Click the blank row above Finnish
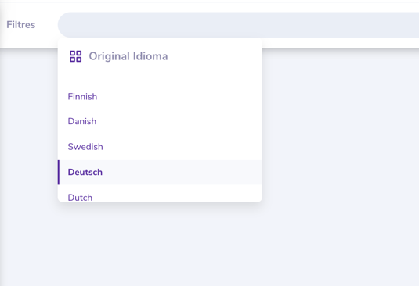This screenshot has width=419, height=286. [x=160, y=77]
